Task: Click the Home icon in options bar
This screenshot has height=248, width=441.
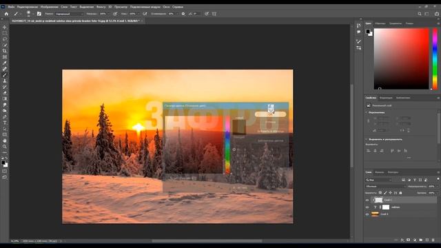Action: (6, 14)
